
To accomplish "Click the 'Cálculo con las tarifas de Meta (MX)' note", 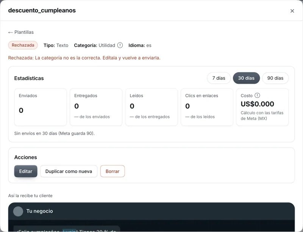I will coord(262,116).
